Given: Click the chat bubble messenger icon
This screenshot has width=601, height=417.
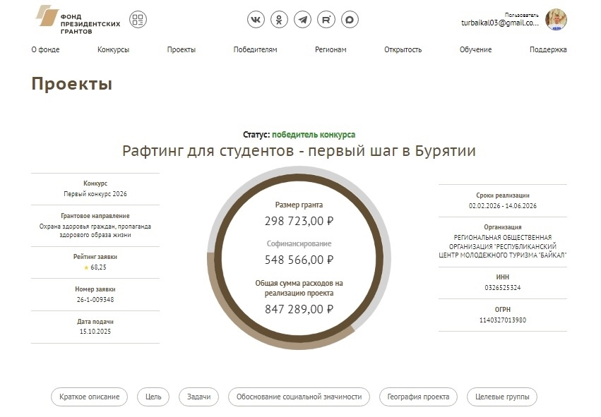Looking at the screenshot, I should (x=350, y=20).
